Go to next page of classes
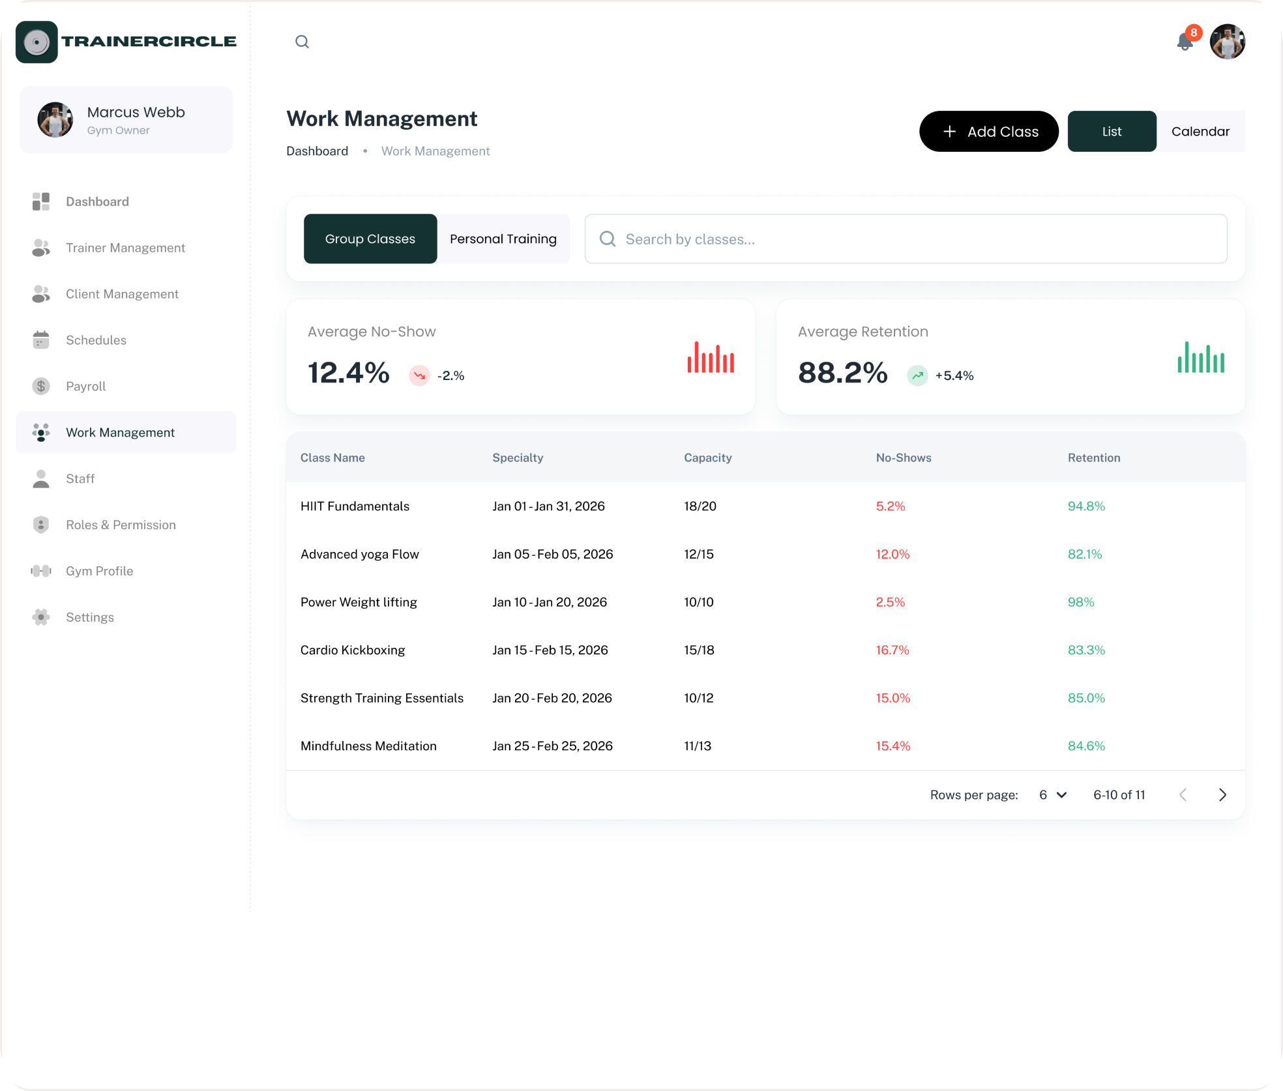The height and width of the screenshot is (1091, 1283). 1222,794
